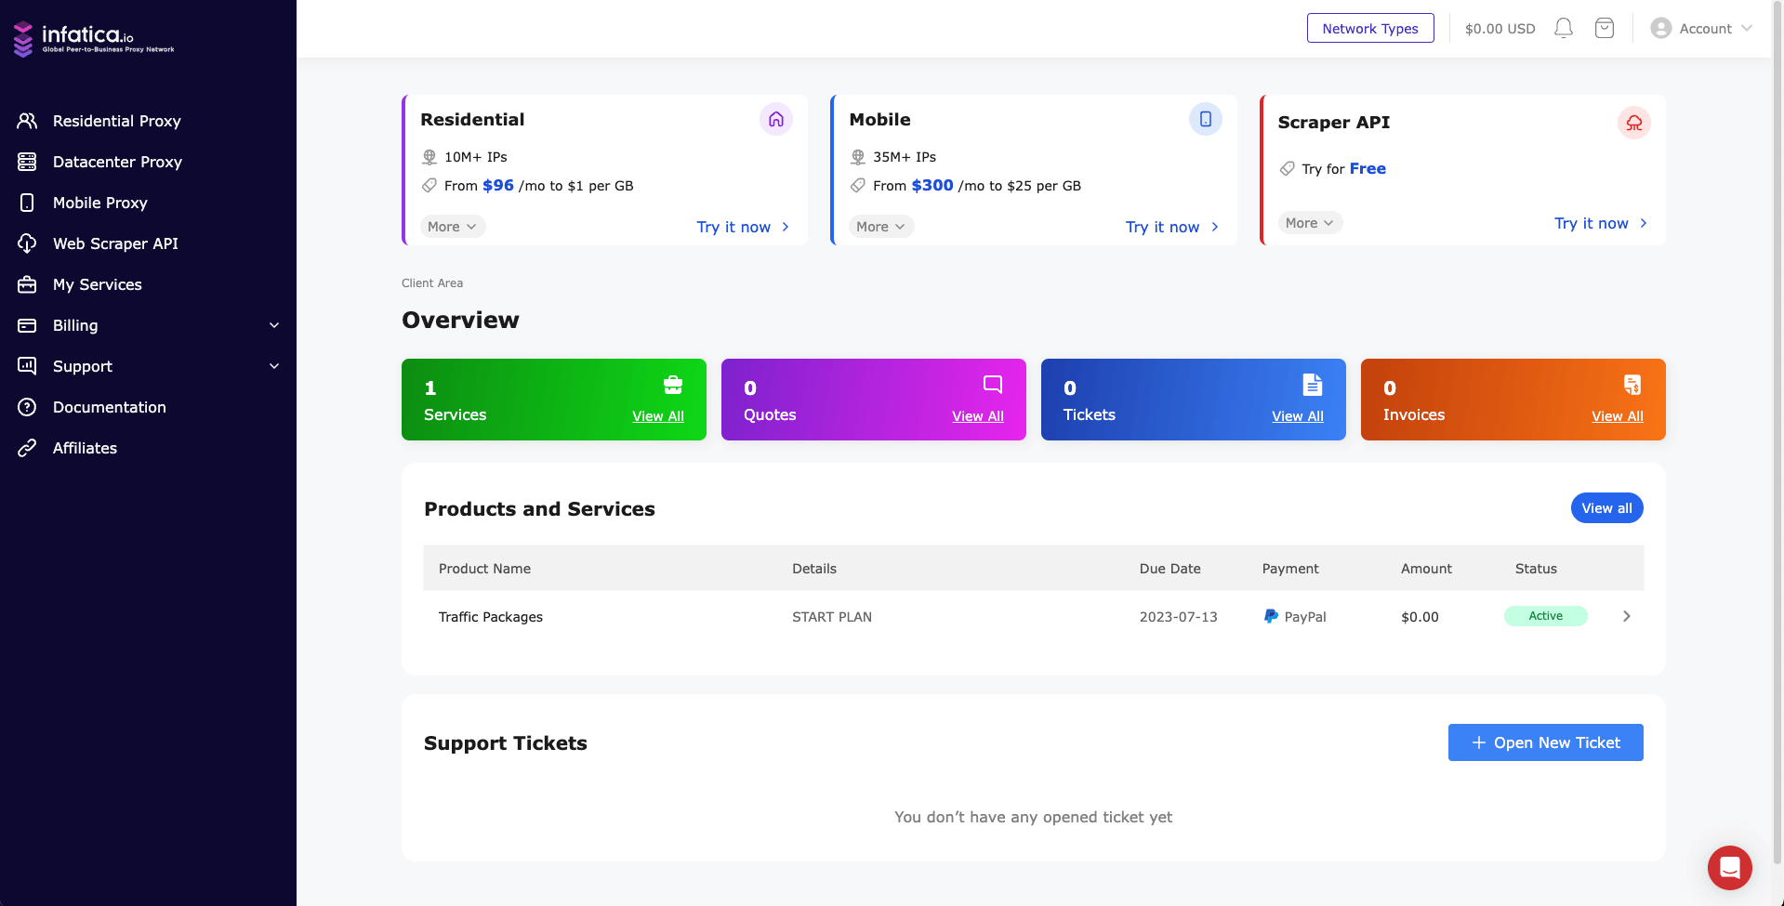Screen dimensions: 1784x906
Task: Go to Datacenter Proxy page
Action: [117, 162]
